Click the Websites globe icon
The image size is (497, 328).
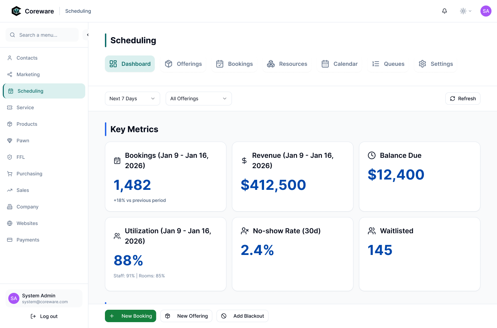(x=10, y=223)
